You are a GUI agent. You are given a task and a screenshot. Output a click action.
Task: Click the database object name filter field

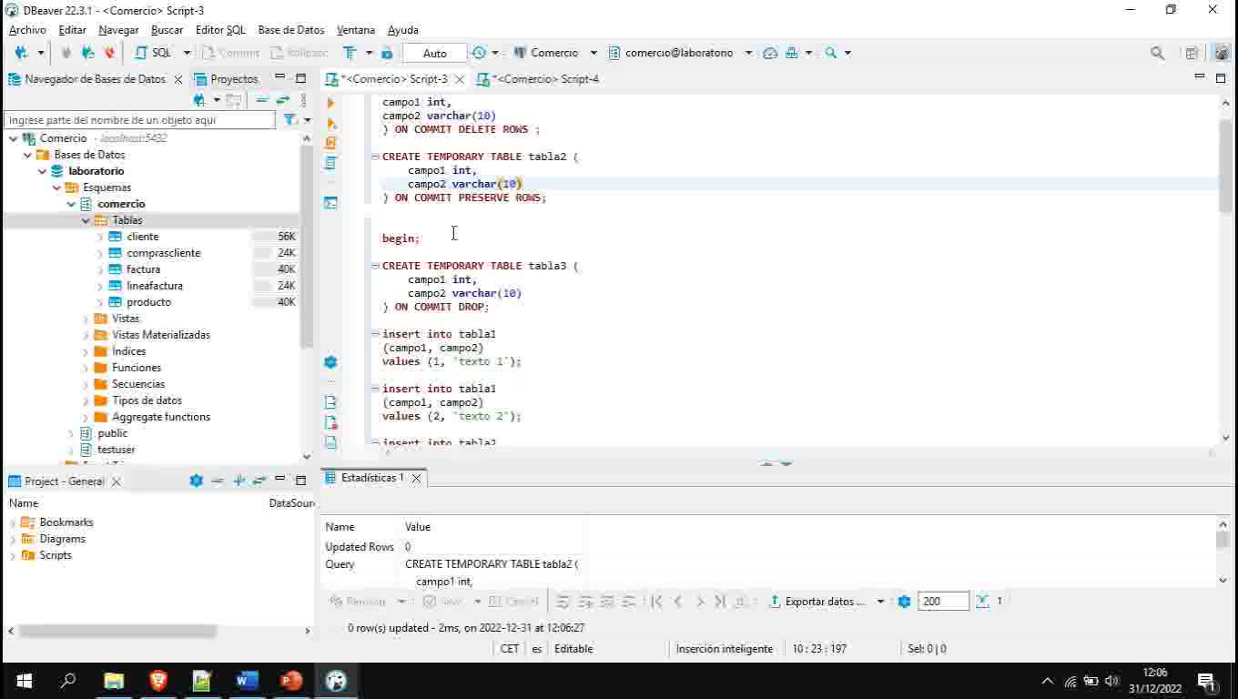pyautogui.click(x=138, y=119)
